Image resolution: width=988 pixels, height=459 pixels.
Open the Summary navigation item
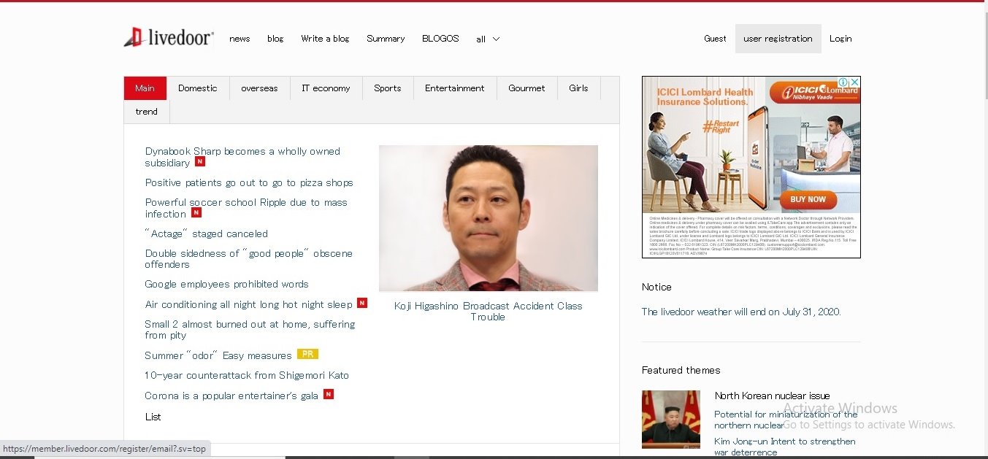tap(386, 39)
